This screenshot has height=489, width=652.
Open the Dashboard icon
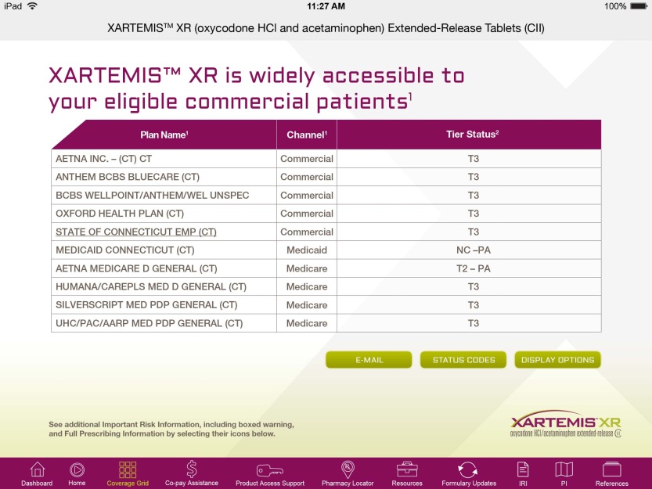click(x=37, y=473)
